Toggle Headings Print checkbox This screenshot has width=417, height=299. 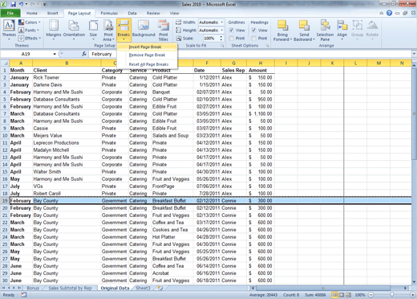pyautogui.click(x=254, y=39)
